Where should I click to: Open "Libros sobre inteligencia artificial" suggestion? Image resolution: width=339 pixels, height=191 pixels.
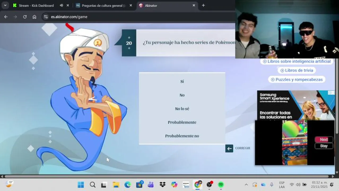[x=297, y=61]
